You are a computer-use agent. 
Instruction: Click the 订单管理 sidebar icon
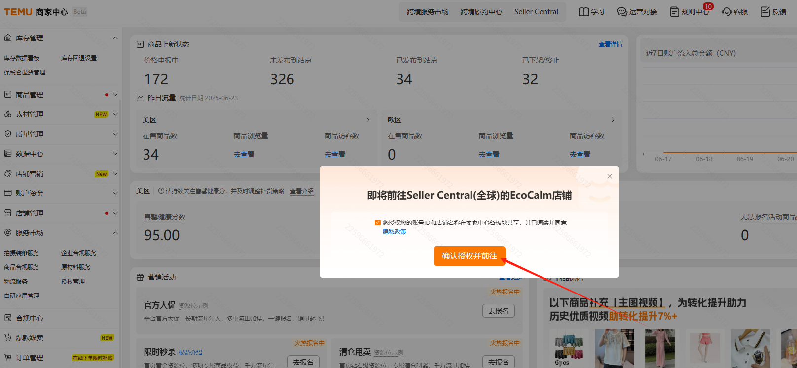click(8, 357)
